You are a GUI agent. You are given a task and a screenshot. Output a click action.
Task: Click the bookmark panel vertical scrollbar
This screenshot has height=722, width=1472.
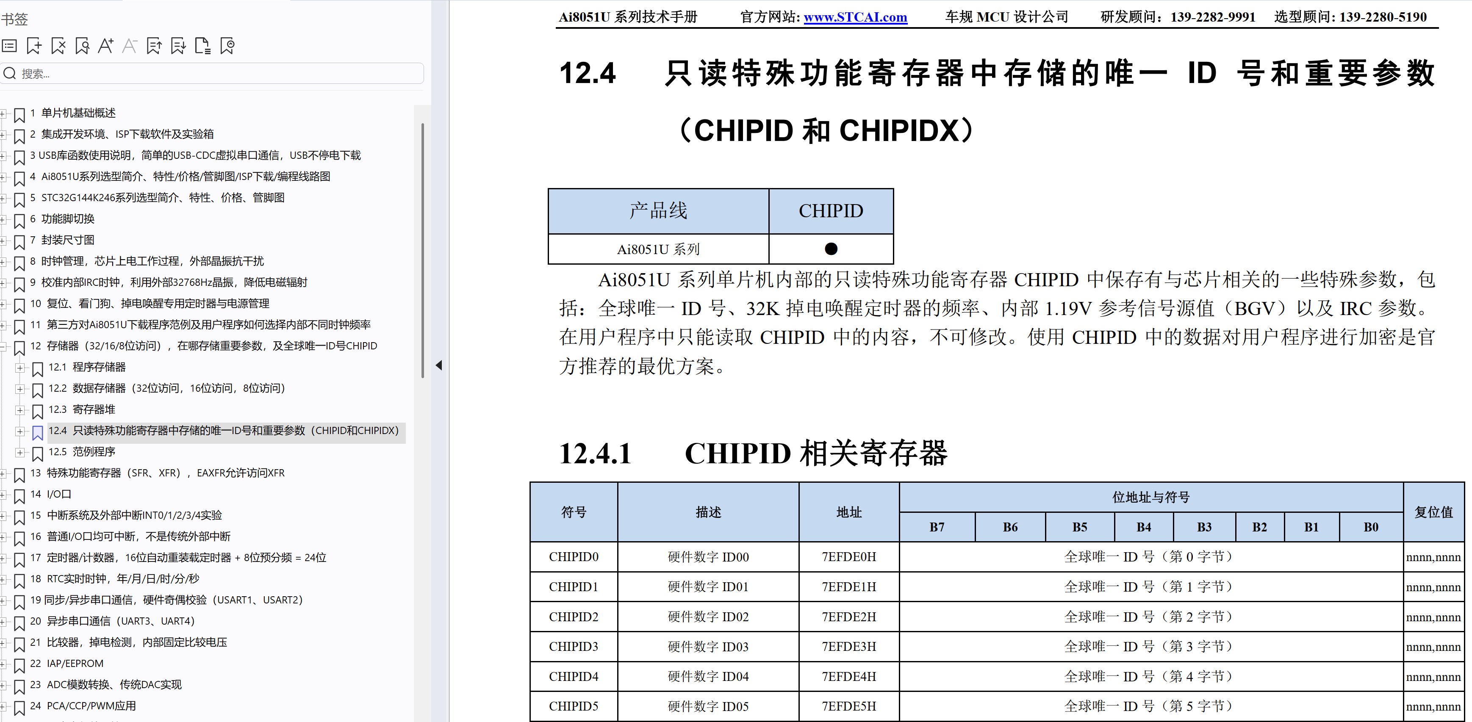423,250
